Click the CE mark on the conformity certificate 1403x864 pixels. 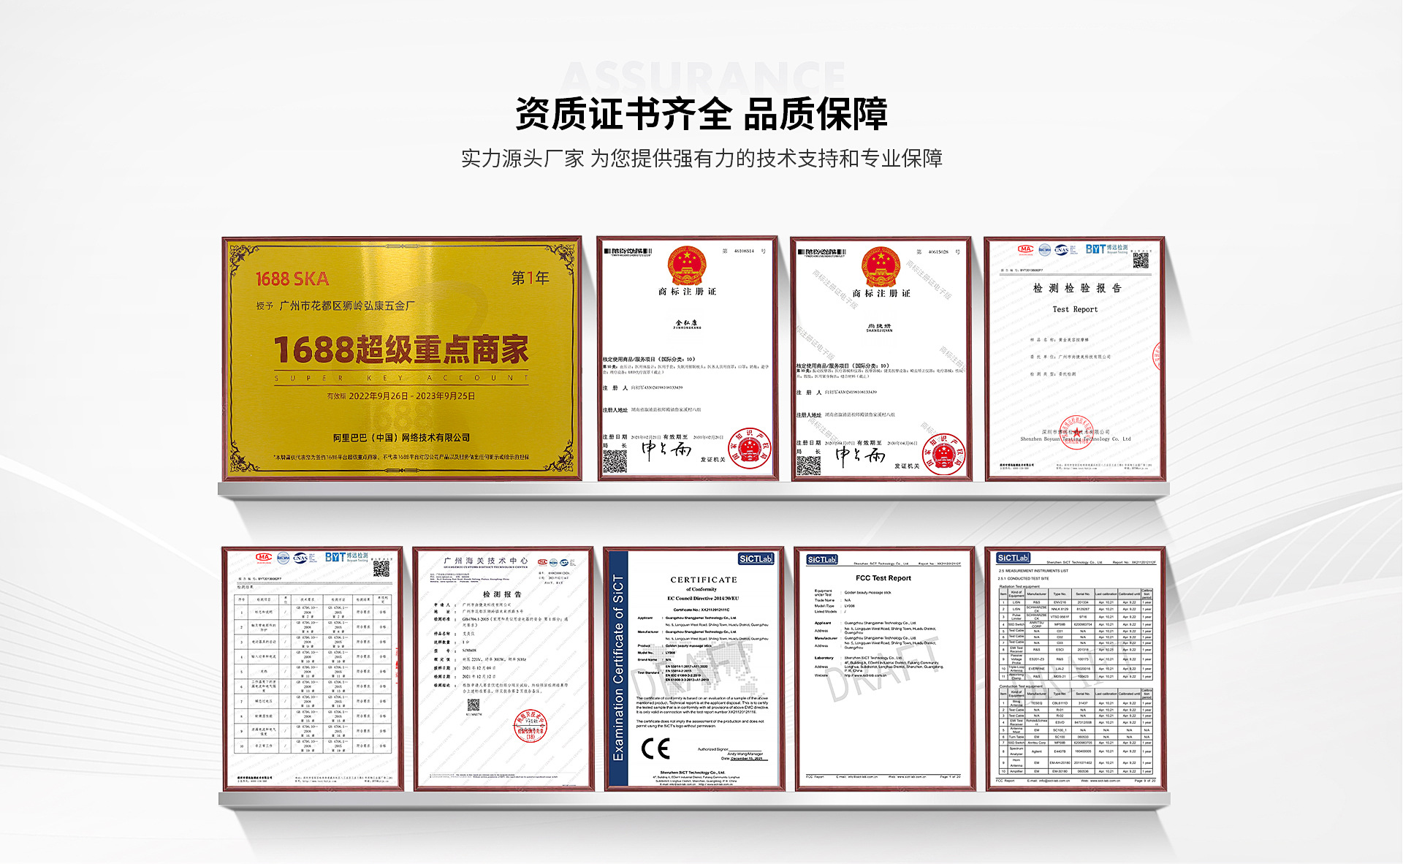(x=655, y=748)
